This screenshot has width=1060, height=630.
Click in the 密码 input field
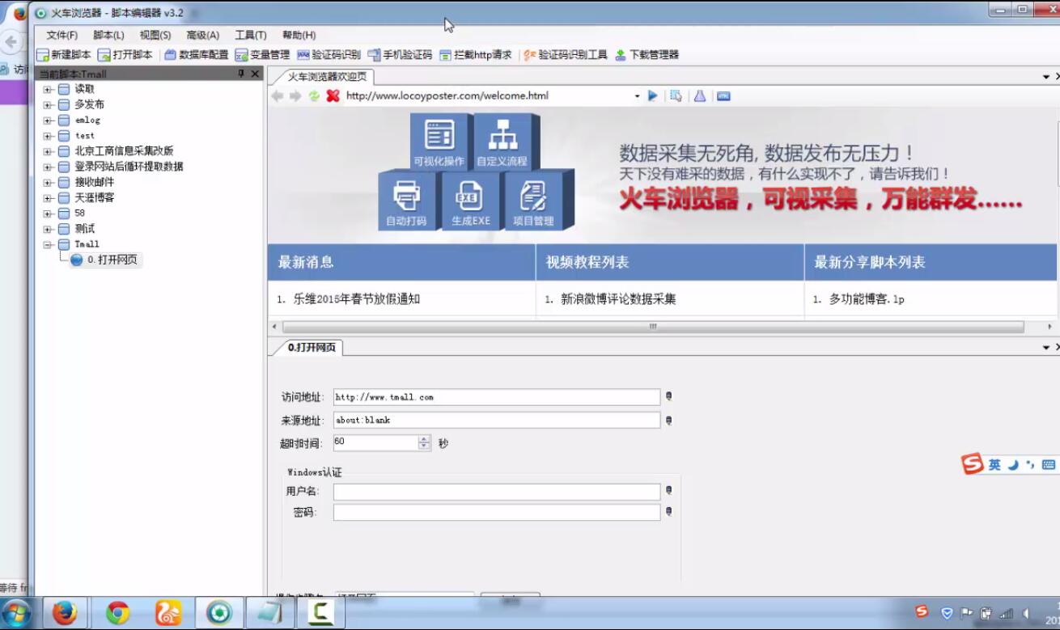497,513
